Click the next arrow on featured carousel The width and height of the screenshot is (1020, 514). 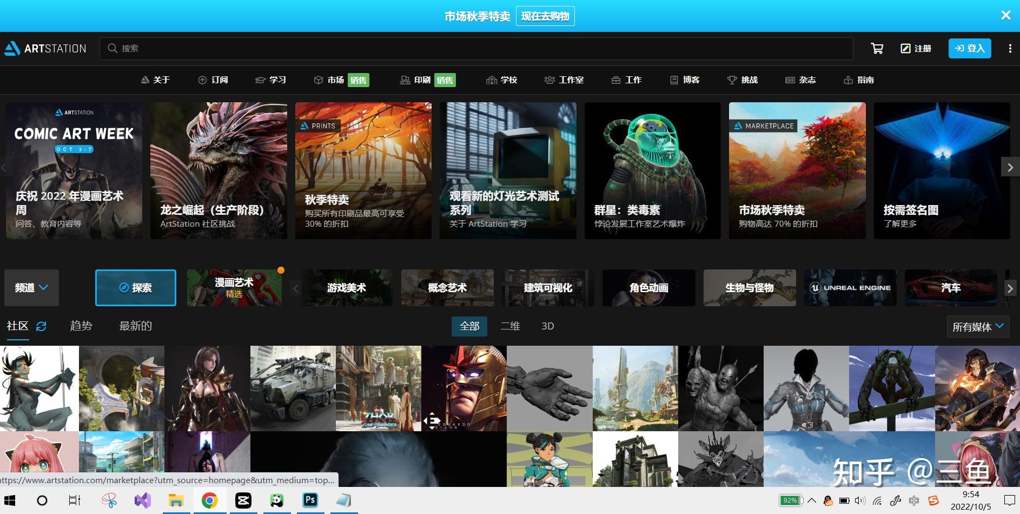(x=1010, y=168)
